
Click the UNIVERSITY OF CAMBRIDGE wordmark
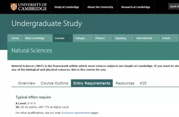point(32,7)
